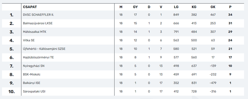The width and height of the screenshot is (248, 99).
Task: Open Újfehértó - Kállósemjéni SZSE team
Action: click(x=44, y=49)
